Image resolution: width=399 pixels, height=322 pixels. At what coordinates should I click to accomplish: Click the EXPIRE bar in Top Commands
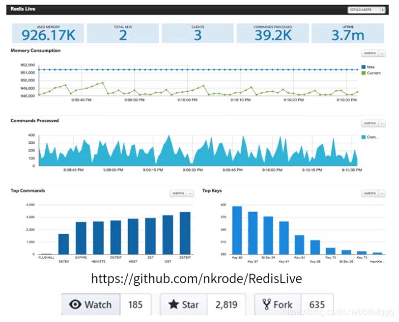[81, 238]
